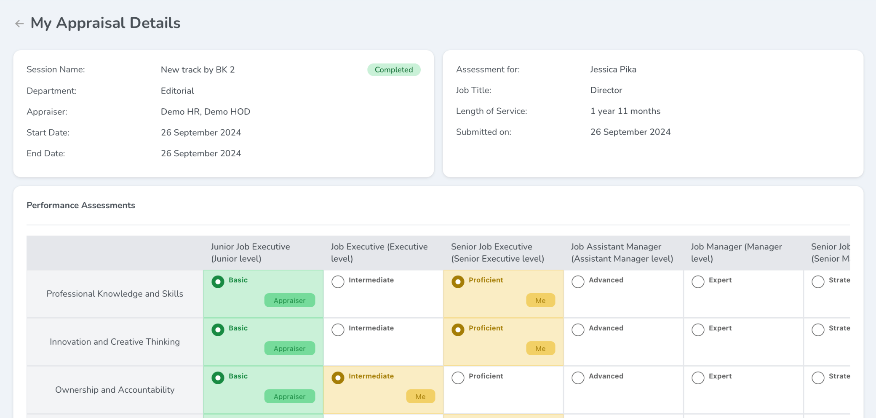Click the Completed status badge
The height and width of the screenshot is (418, 876).
pos(394,70)
